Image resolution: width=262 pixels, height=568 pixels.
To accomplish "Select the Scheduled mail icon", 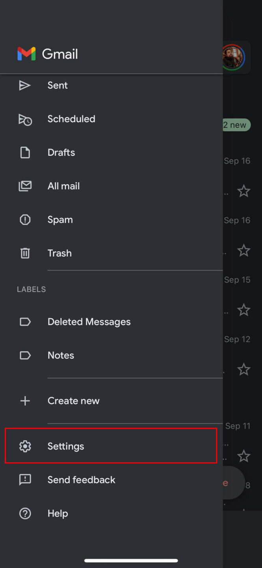I will click(25, 120).
